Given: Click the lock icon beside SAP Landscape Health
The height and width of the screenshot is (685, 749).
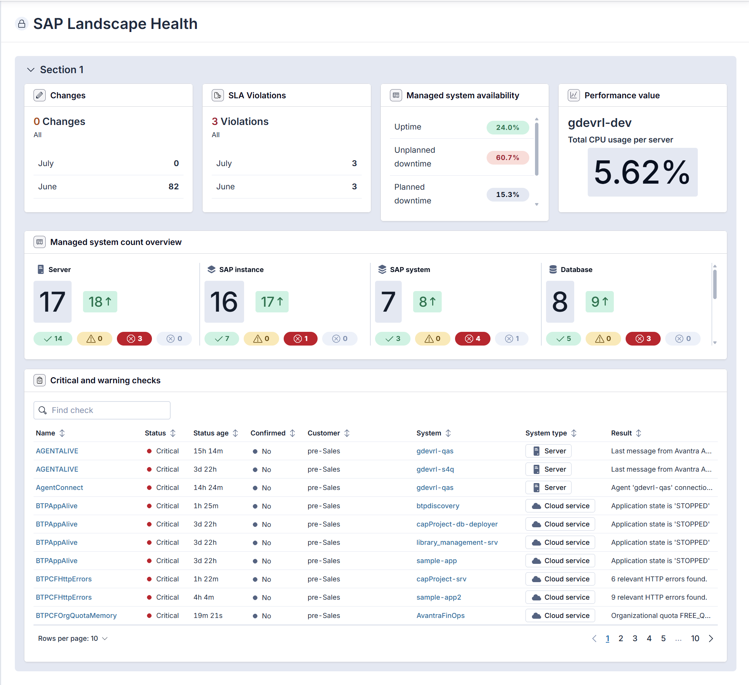Looking at the screenshot, I should 22,24.
